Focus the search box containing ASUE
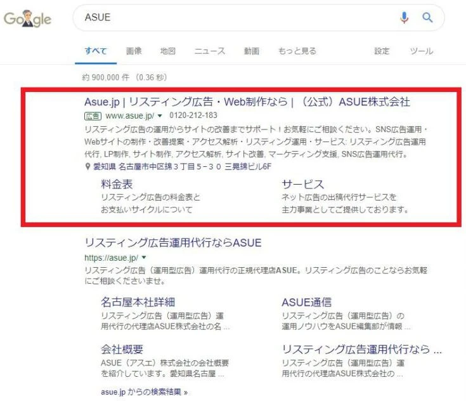 pos(259,18)
